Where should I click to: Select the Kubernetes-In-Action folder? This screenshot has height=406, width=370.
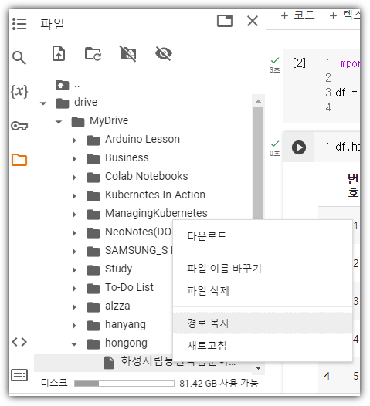pyautogui.click(x=155, y=195)
